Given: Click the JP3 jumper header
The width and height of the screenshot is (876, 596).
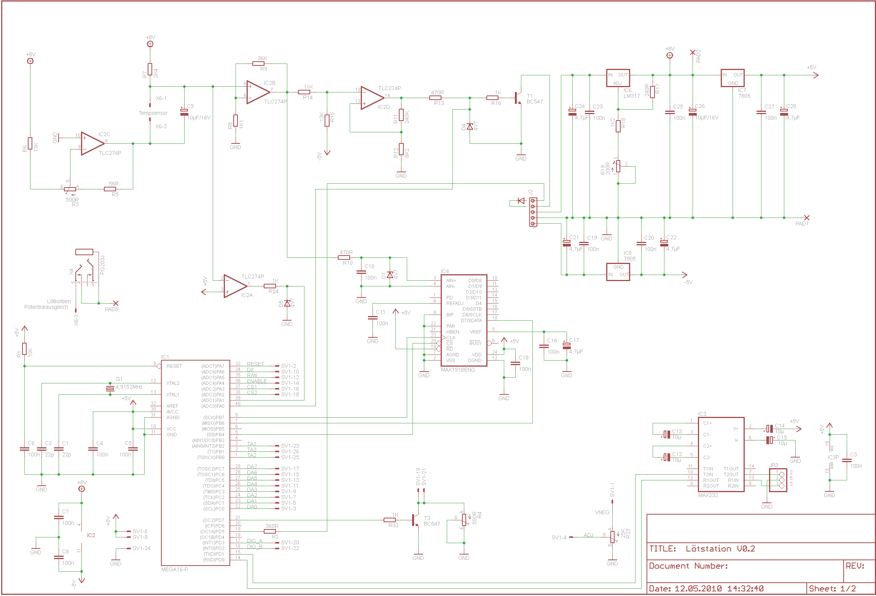Looking at the screenshot, I should tap(778, 480).
